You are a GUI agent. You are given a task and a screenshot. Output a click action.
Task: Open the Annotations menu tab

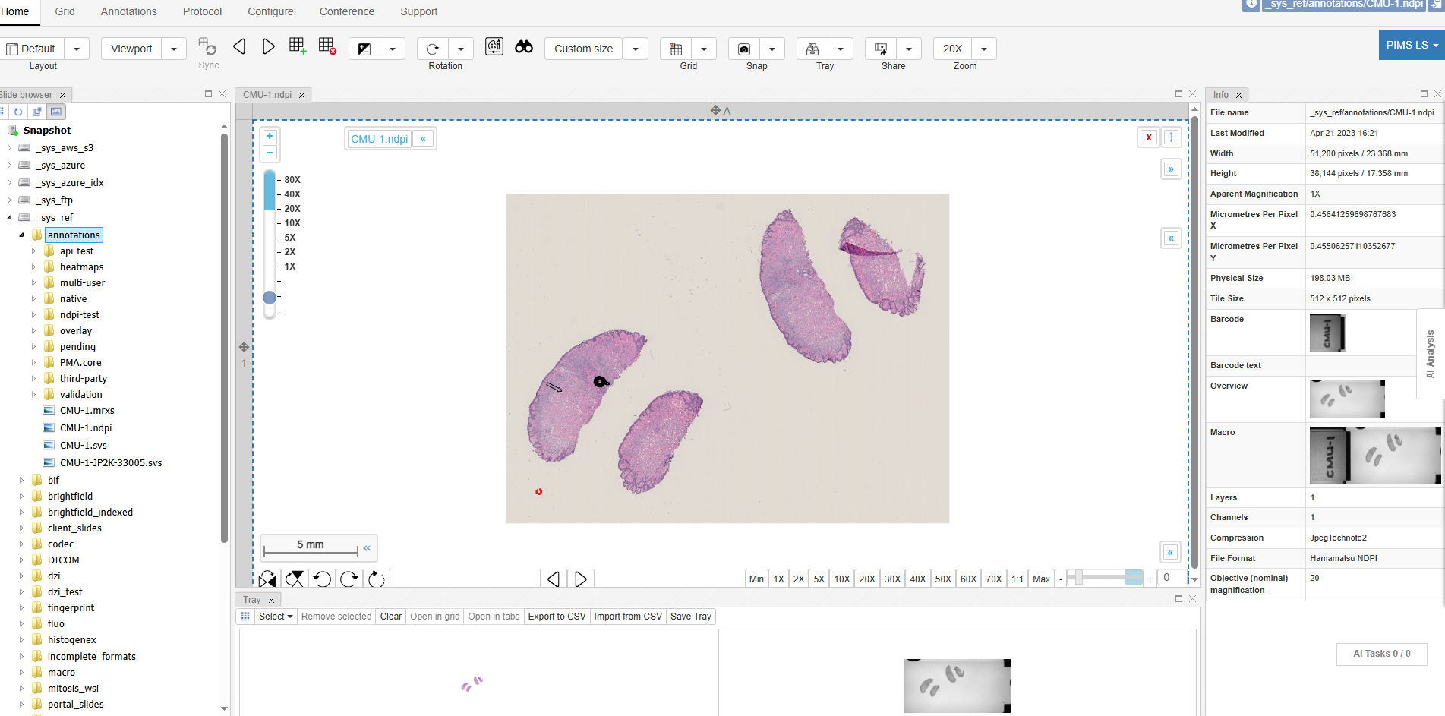coord(128,11)
